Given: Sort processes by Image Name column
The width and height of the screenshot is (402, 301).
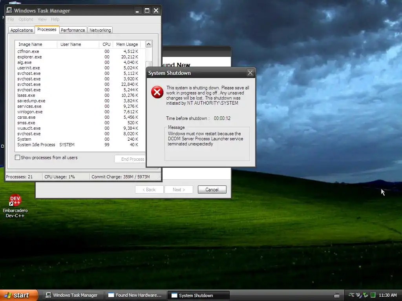Looking at the screenshot, I should (x=36, y=44).
